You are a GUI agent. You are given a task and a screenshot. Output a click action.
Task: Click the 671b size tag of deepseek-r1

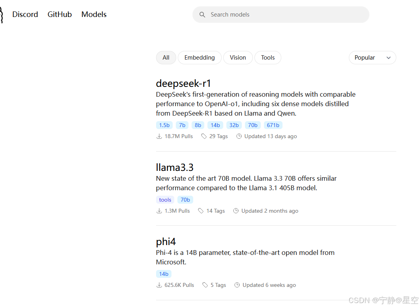(x=273, y=125)
